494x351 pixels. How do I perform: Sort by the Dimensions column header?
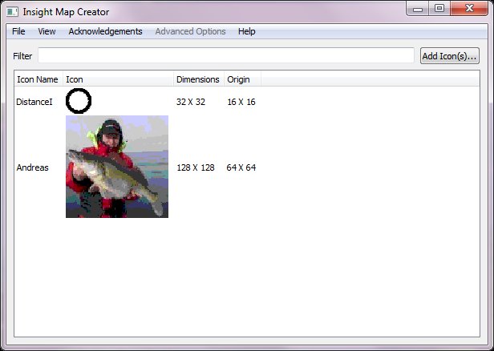[198, 79]
